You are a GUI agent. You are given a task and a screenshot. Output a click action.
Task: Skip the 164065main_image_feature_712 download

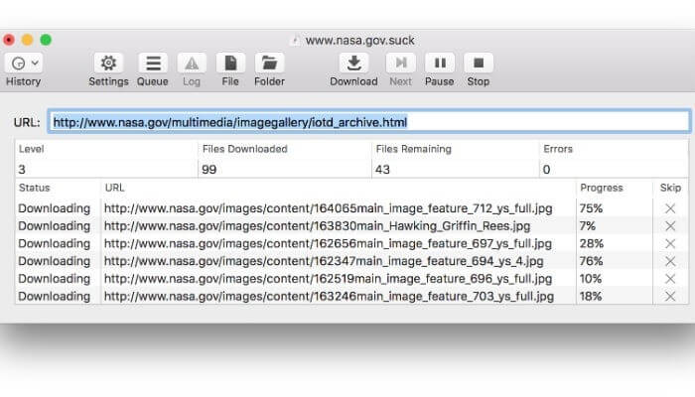[x=670, y=208]
